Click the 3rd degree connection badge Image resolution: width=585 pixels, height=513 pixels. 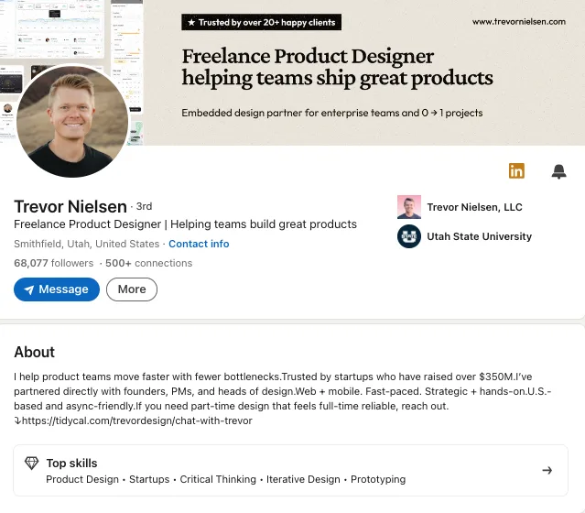coord(144,206)
